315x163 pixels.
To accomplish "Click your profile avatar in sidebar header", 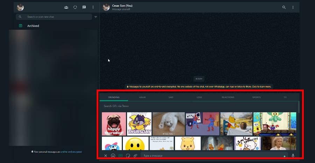I will click(x=20, y=7).
